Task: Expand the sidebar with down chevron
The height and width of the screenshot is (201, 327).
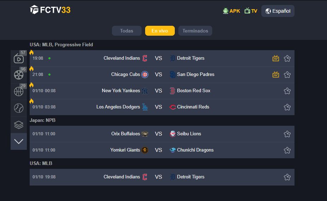Action: [x=19, y=142]
